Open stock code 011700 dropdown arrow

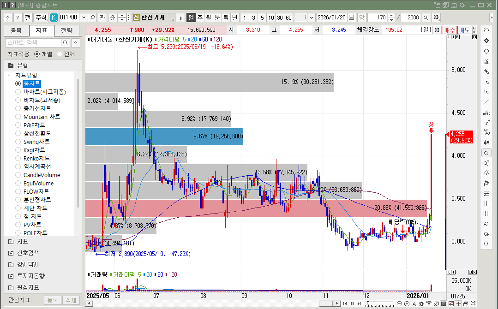(x=84, y=18)
